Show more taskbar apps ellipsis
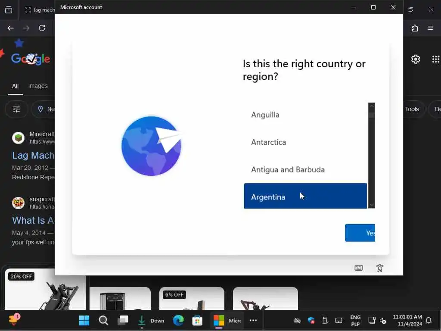The width and height of the screenshot is (441, 331). pos(253,320)
